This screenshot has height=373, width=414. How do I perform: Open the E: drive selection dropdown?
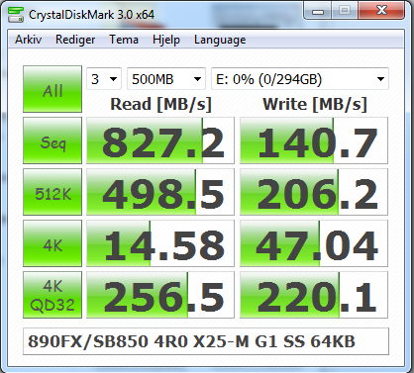pos(300,79)
